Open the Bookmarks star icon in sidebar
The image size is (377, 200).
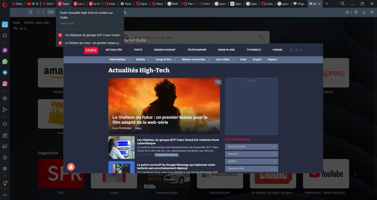point(5,35)
